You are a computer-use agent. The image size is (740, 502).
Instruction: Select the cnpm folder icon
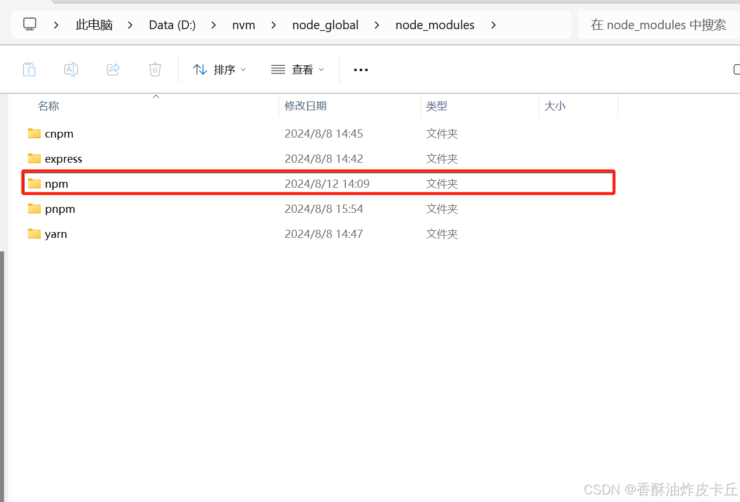tap(34, 134)
